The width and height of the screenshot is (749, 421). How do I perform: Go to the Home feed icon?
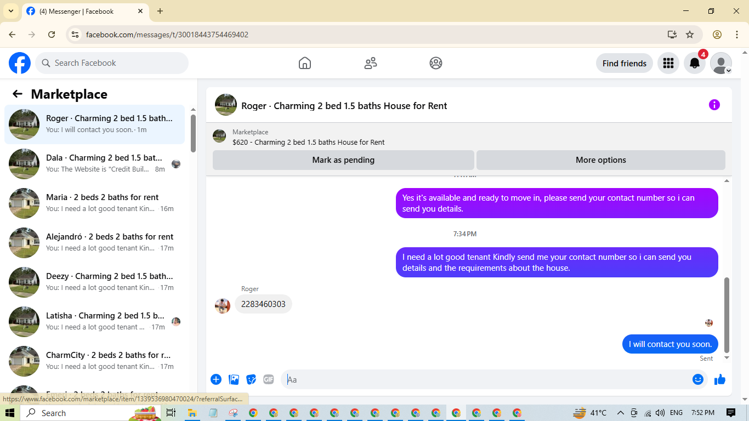pyautogui.click(x=305, y=63)
